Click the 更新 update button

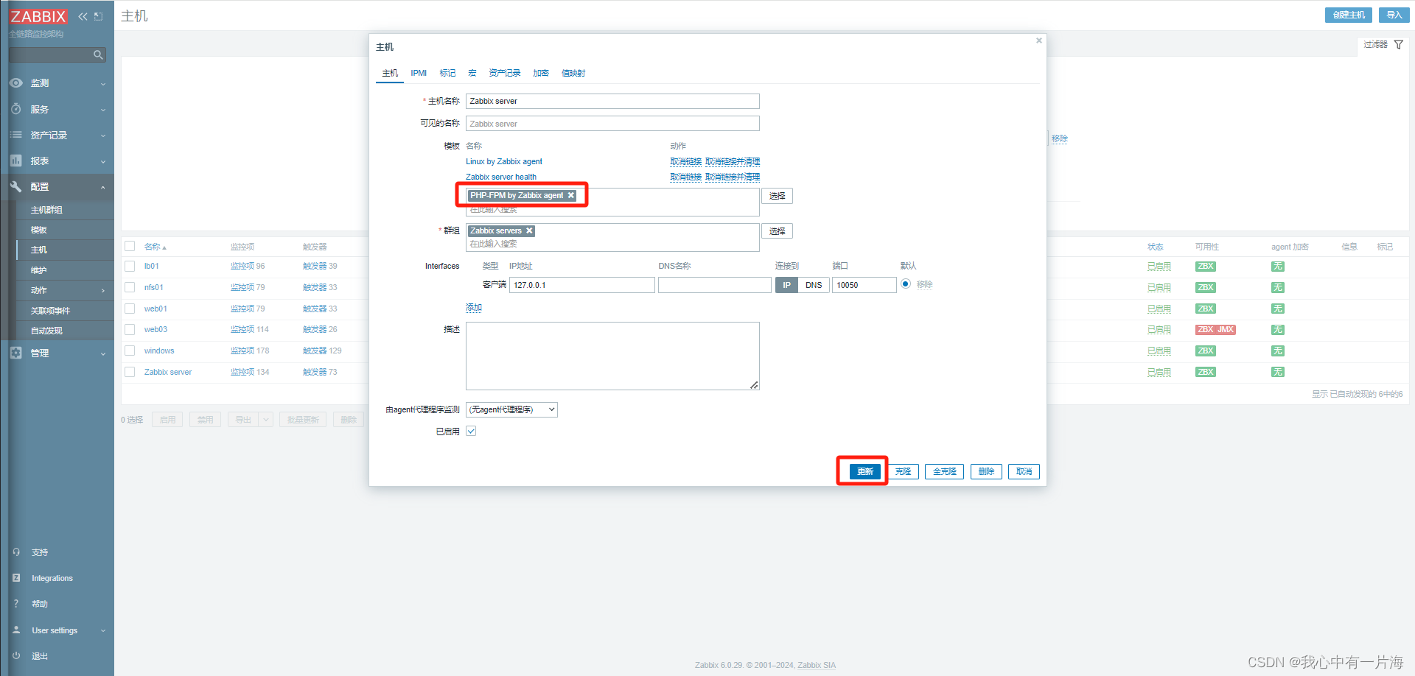[865, 471]
